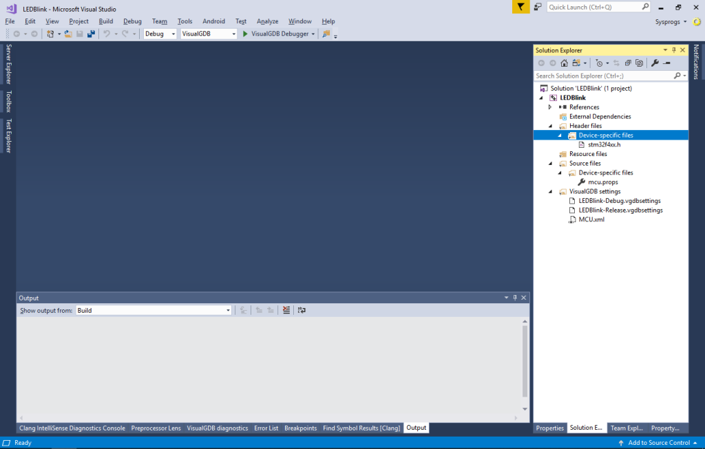705x449 pixels.
Task: Toggle word wrap in the Output window
Action: [301, 310]
